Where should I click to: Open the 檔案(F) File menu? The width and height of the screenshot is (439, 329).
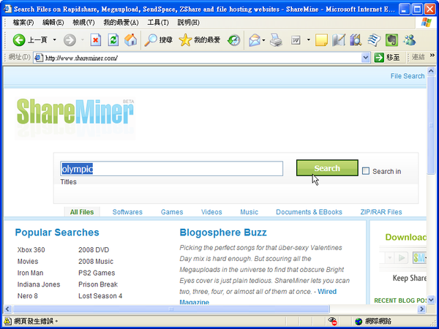point(23,23)
